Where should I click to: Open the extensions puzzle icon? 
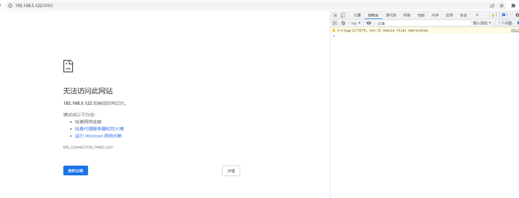pyautogui.click(x=513, y=6)
